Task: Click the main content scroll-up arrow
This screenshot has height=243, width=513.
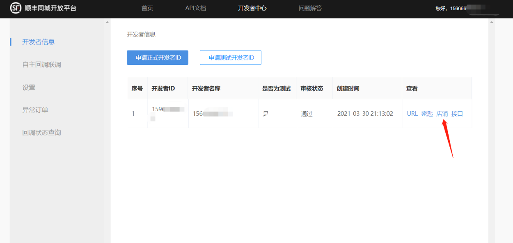Action: click(x=491, y=22)
